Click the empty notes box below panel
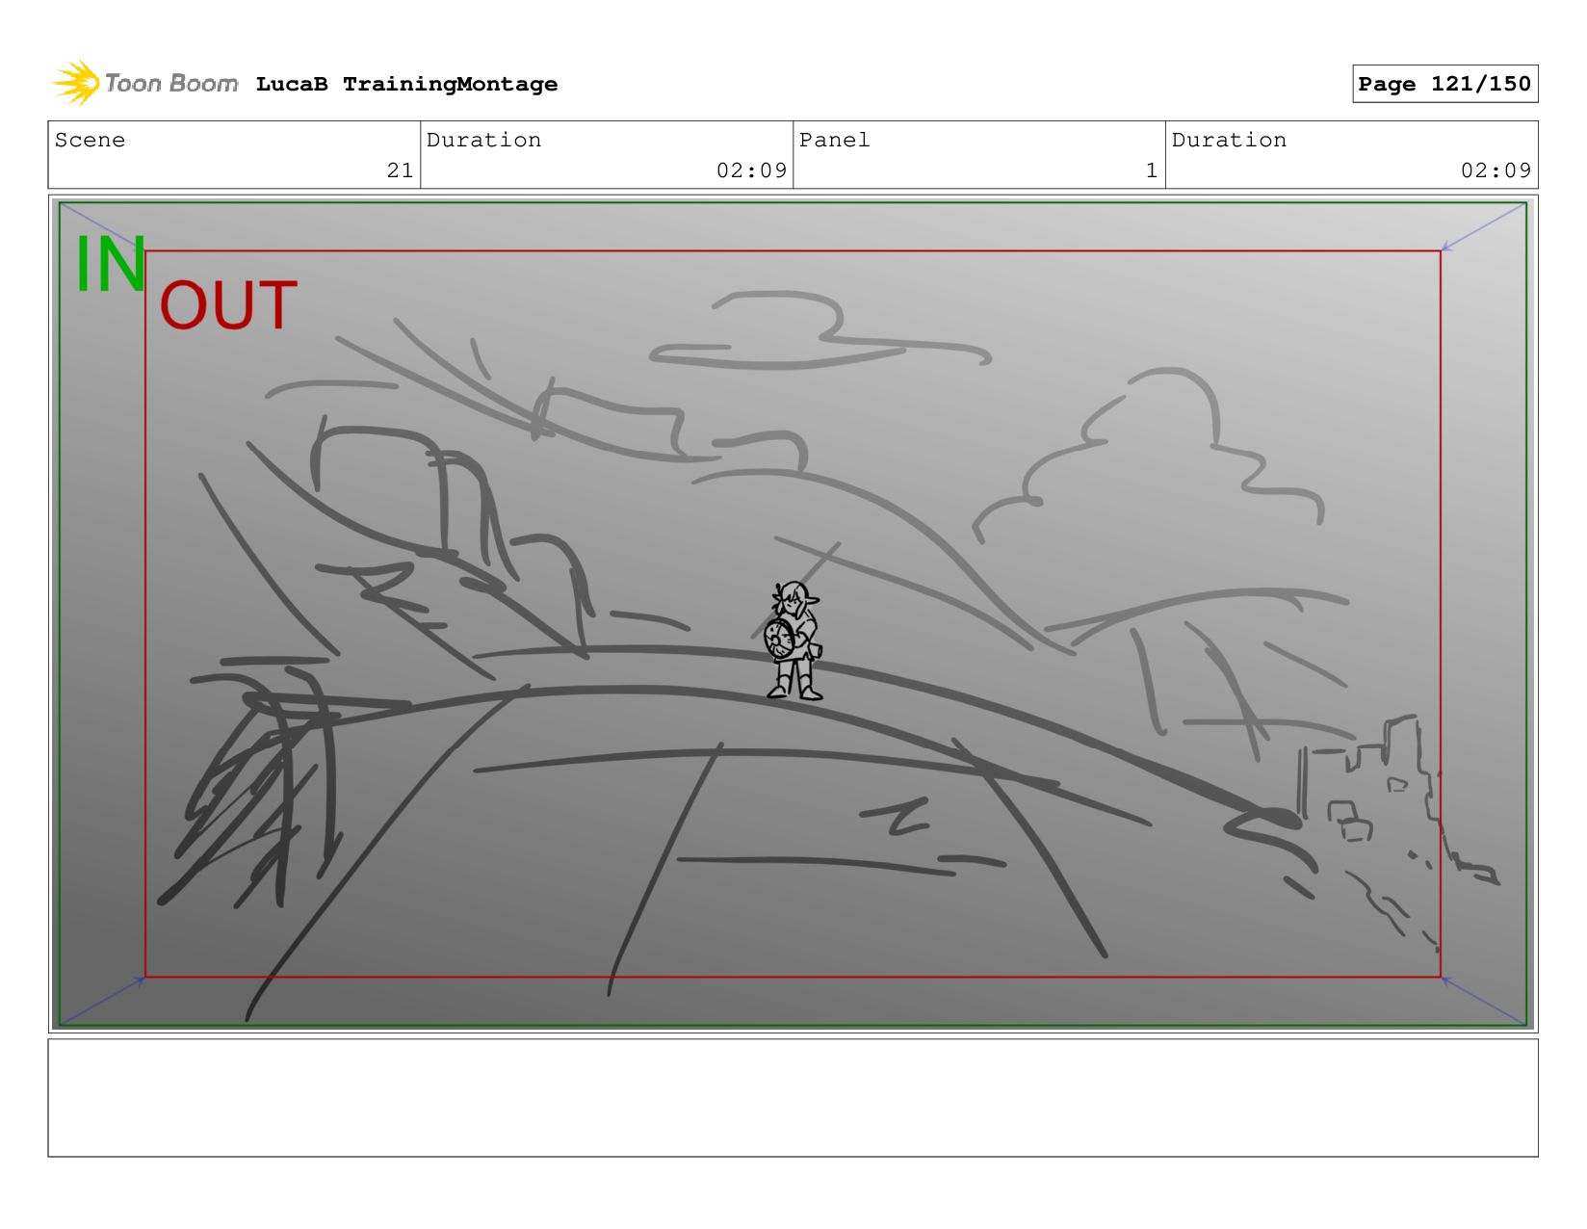This screenshot has height=1229, width=1587. coord(793,1098)
